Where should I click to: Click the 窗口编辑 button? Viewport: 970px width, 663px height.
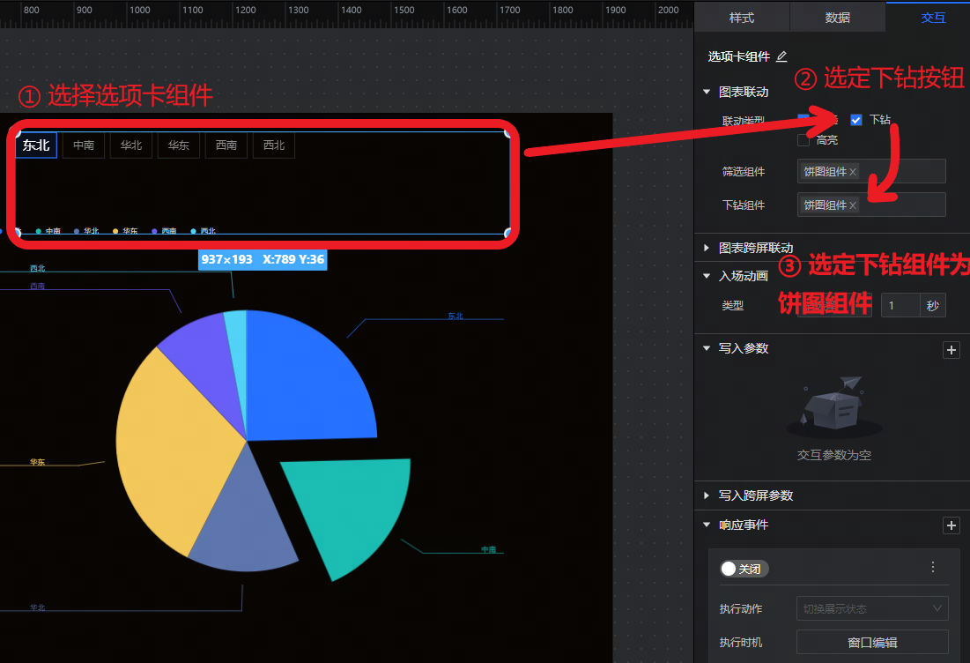pyautogui.click(x=872, y=643)
